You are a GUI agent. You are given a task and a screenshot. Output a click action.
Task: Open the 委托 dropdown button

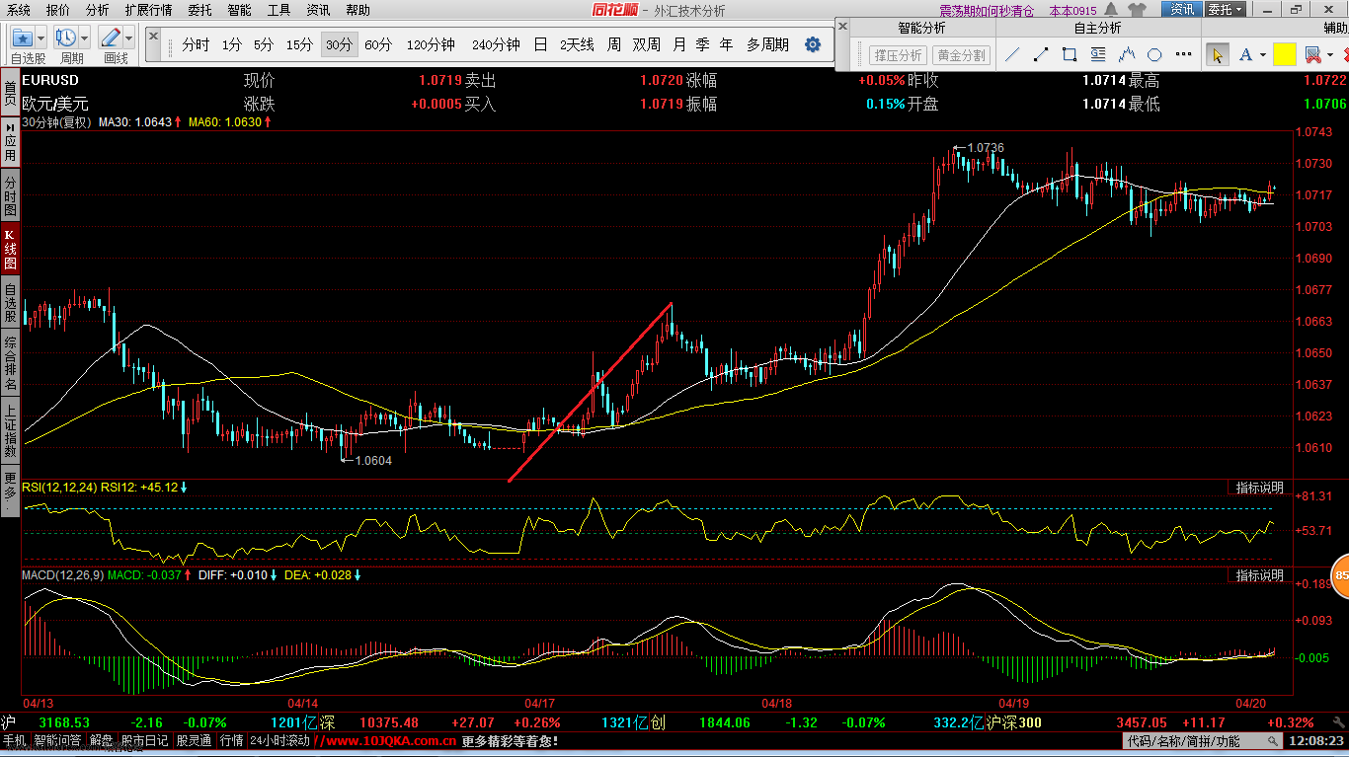[1227, 10]
